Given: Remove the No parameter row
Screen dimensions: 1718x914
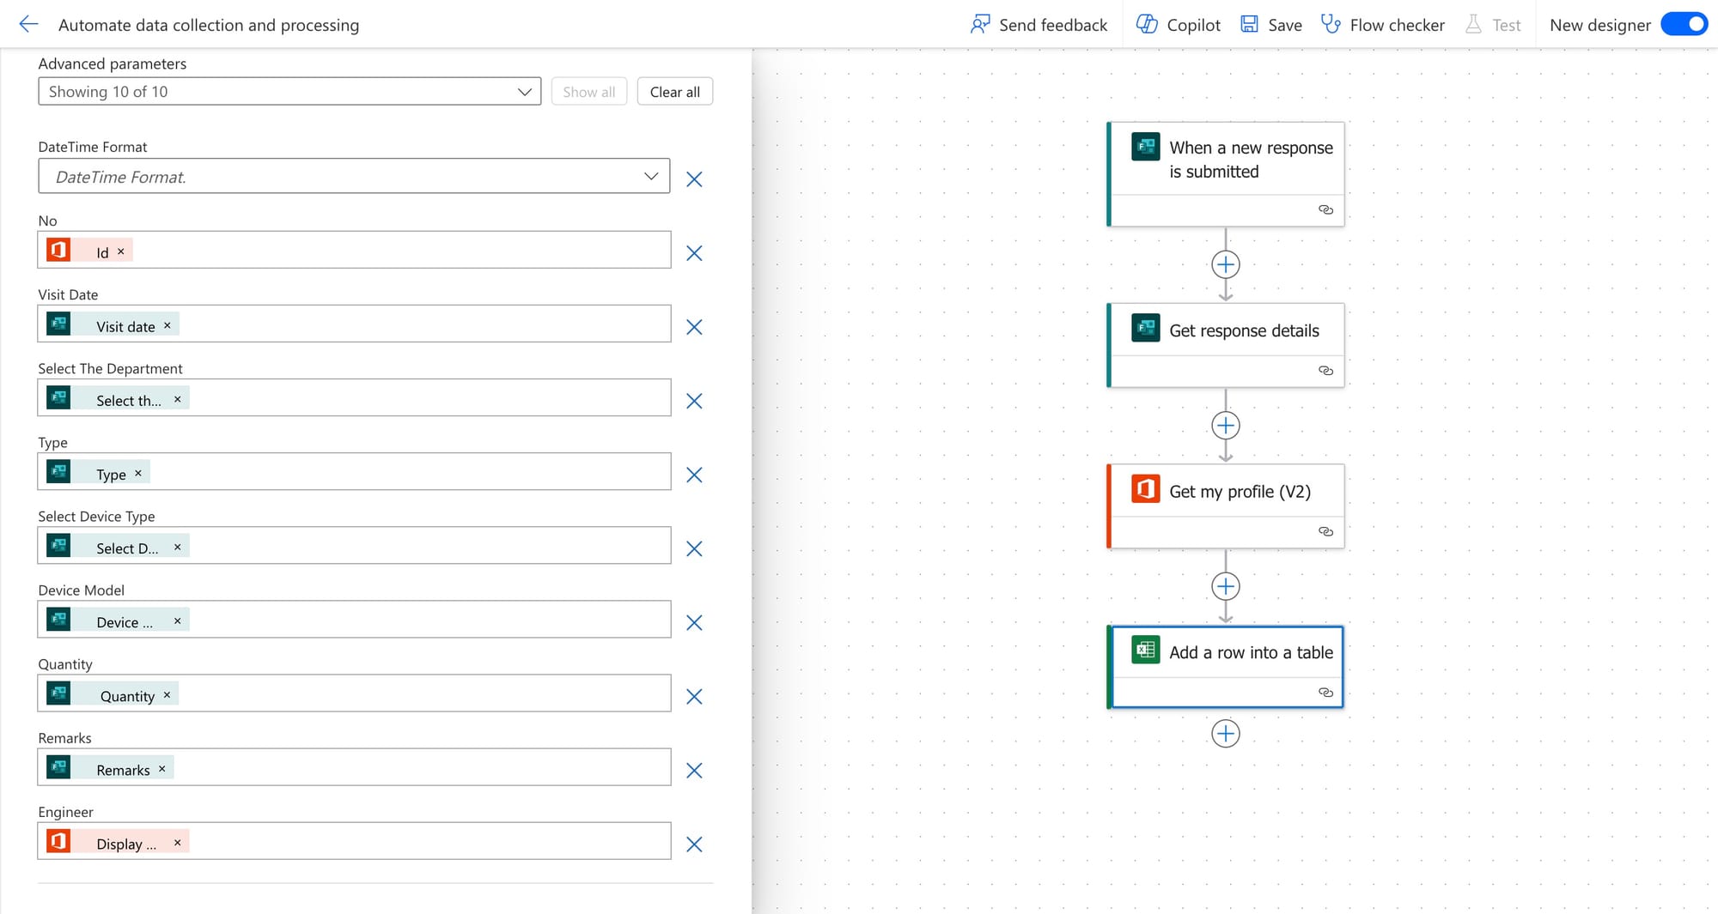Looking at the screenshot, I should pyautogui.click(x=694, y=253).
